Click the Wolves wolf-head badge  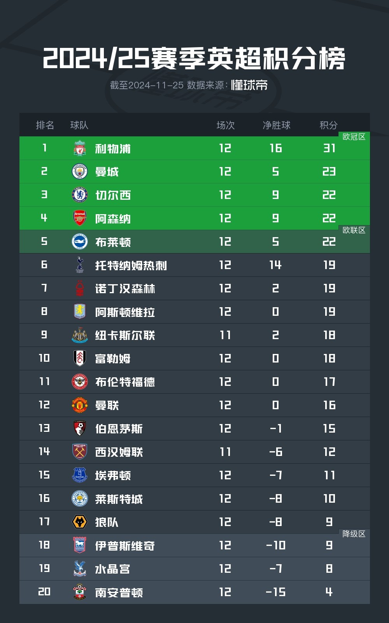[80, 522]
